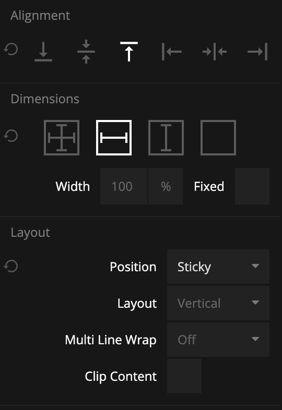Reset the Dimensions settings
The width and height of the screenshot is (282, 410).
pos(11,136)
